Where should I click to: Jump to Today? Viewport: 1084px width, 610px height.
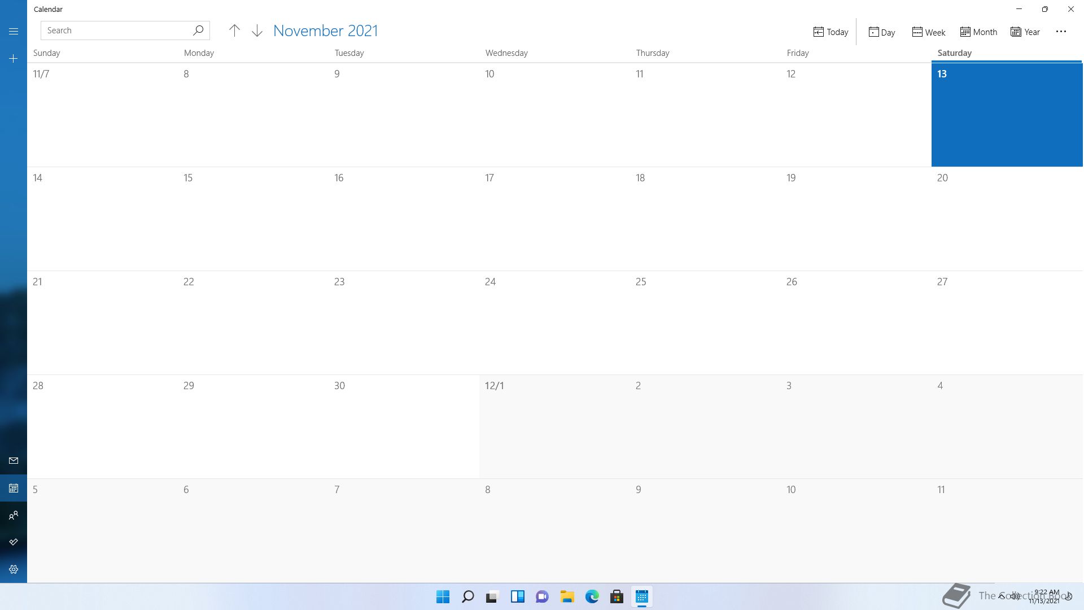click(x=831, y=32)
